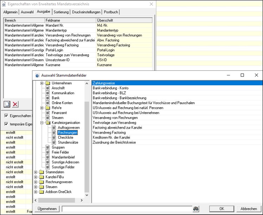Select Textvorlage zum Versandweg in field list
This screenshot has width=263, height=215.
[177, 123]
